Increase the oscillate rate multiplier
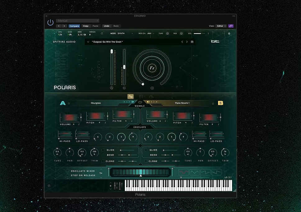Viewport: 301px width, 212px height. click(x=101, y=169)
